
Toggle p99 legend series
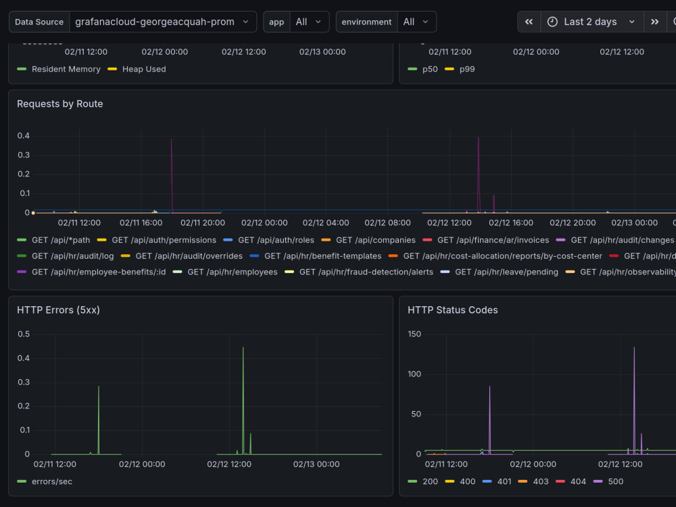click(467, 69)
